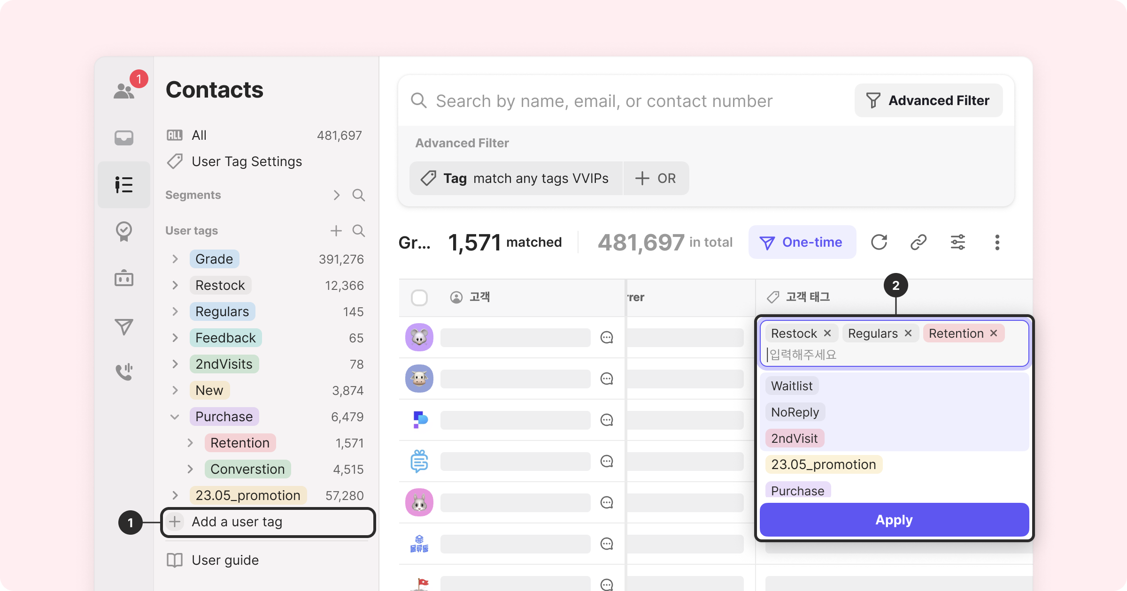Viewport: 1127px width, 591px height.
Task: Click the refresh icon beside One-time
Action: (879, 242)
